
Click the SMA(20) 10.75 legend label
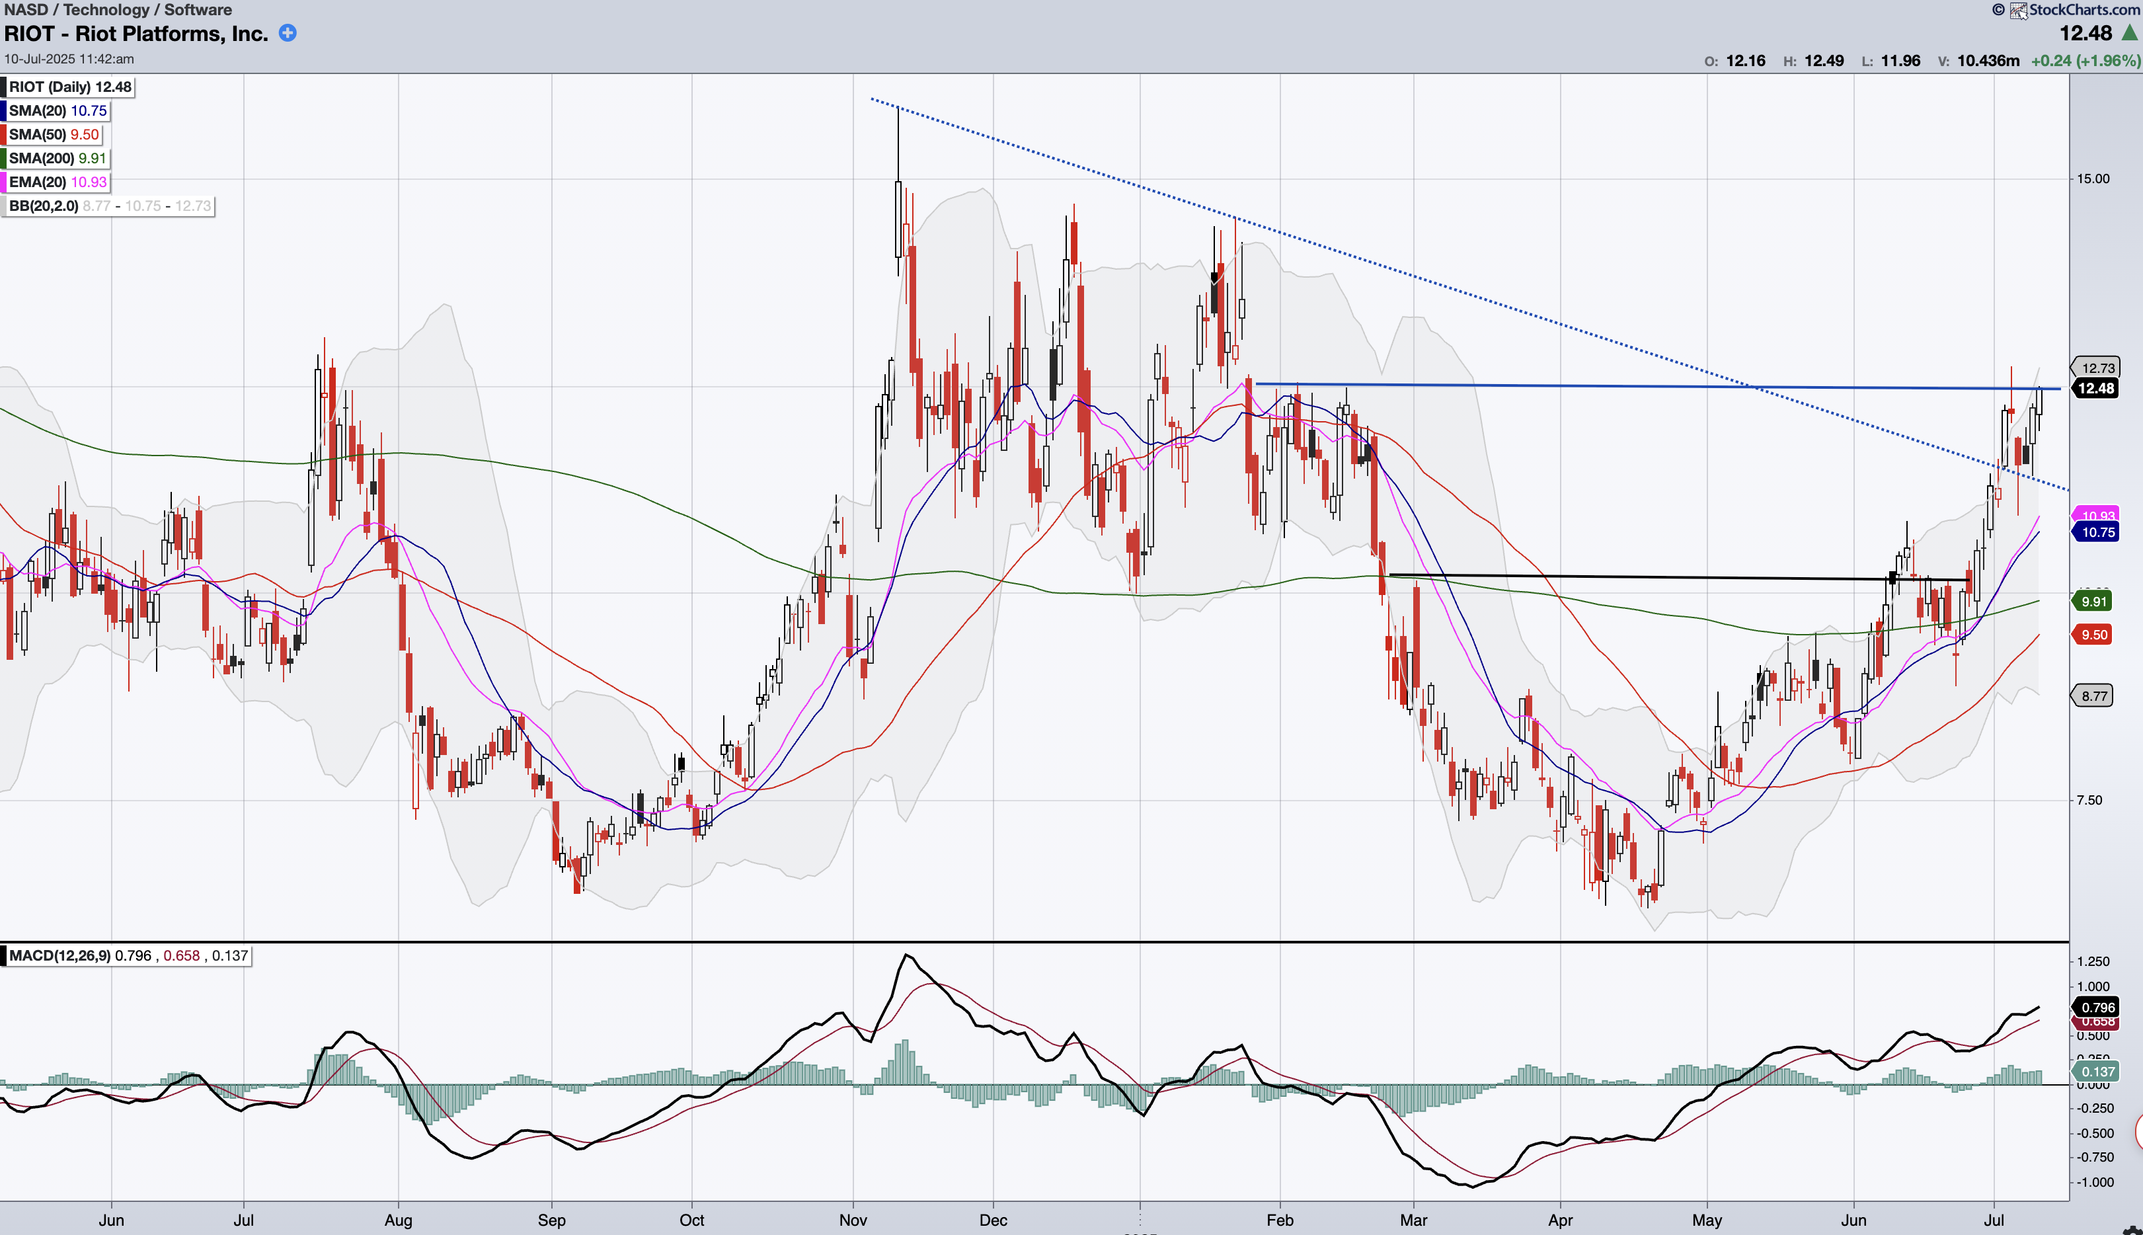[58, 110]
